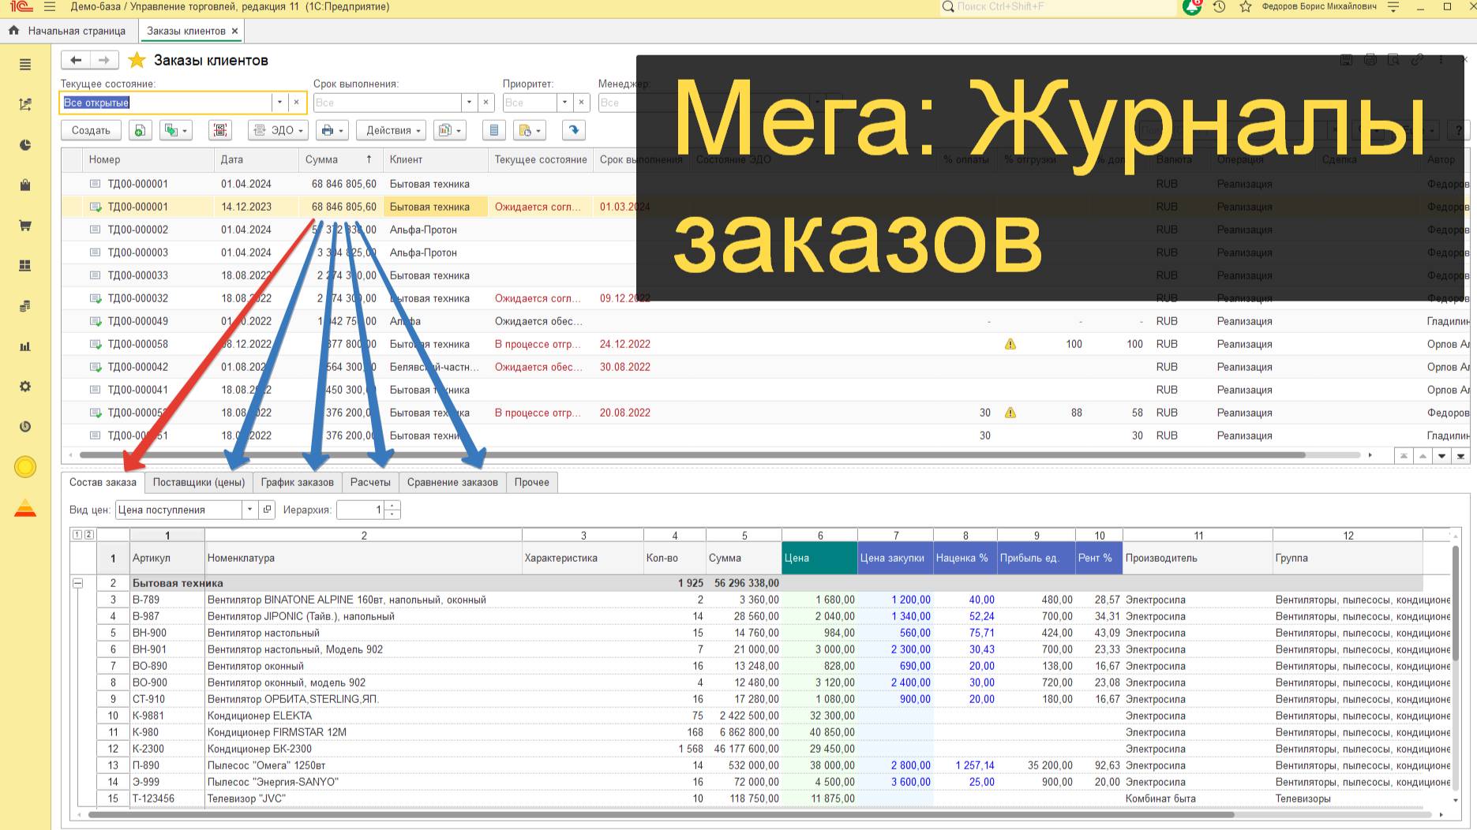Viewport: 1477px width, 830px height.
Task: Expand the create-based-on dropdown button
Action: tap(176, 130)
